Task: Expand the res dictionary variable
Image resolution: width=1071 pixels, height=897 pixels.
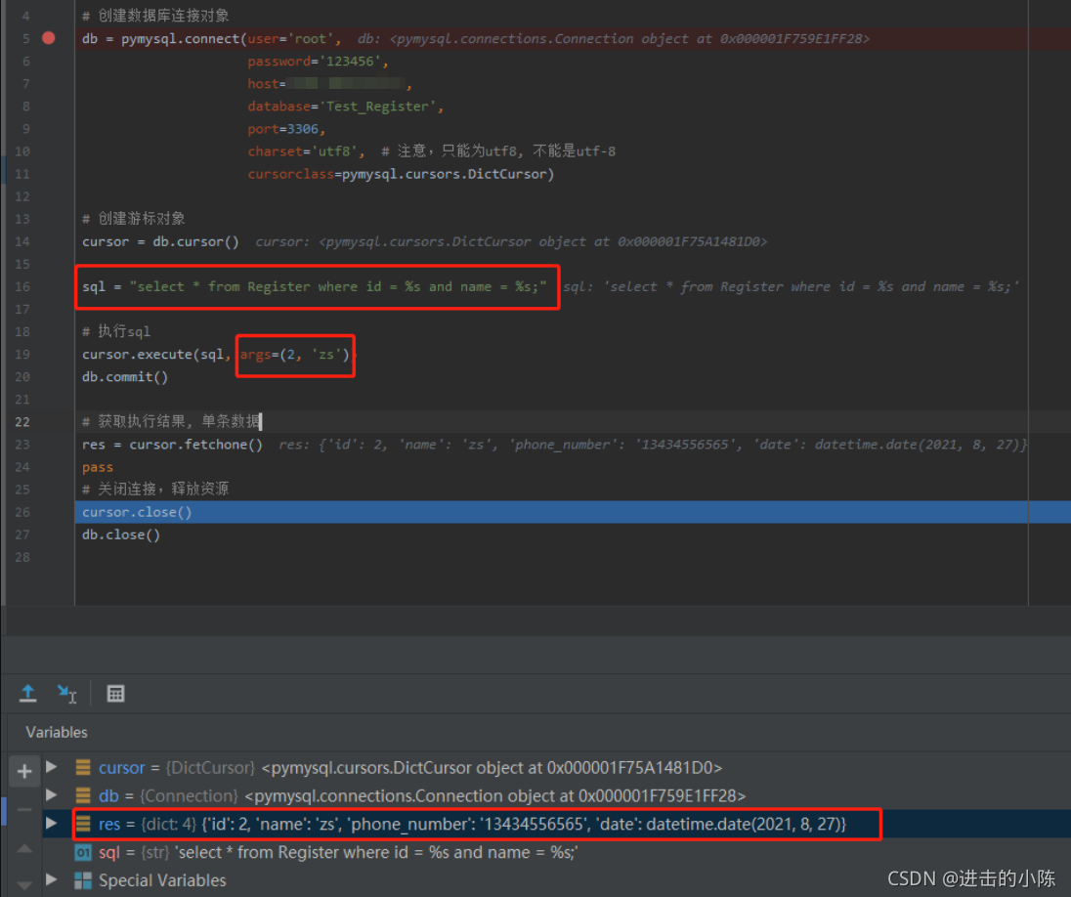Action: click(x=52, y=824)
